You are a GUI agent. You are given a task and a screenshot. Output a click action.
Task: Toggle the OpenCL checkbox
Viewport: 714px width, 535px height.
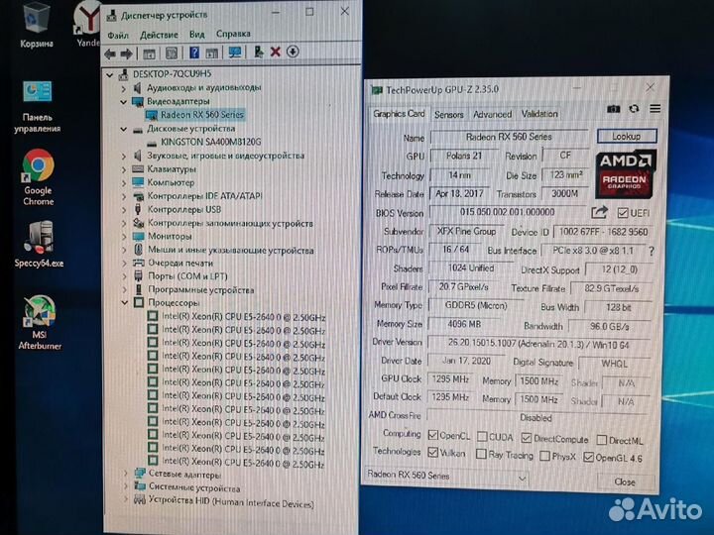coord(433,435)
